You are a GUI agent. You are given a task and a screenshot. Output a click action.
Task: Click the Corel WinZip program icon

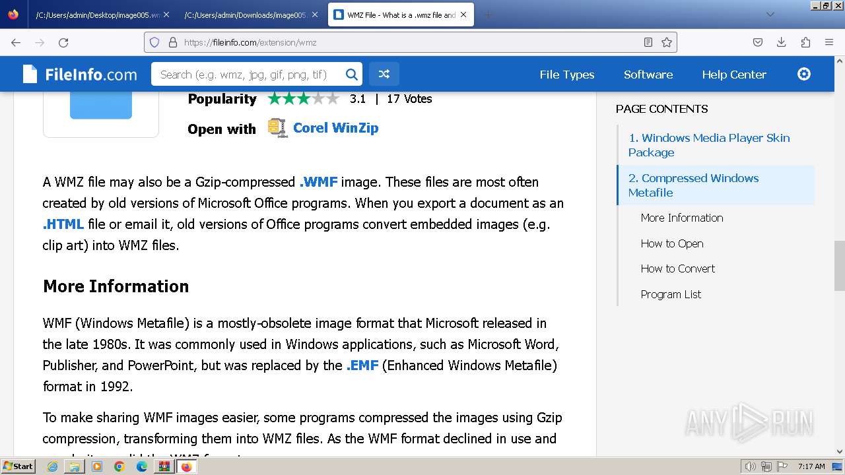[x=277, y=128]
